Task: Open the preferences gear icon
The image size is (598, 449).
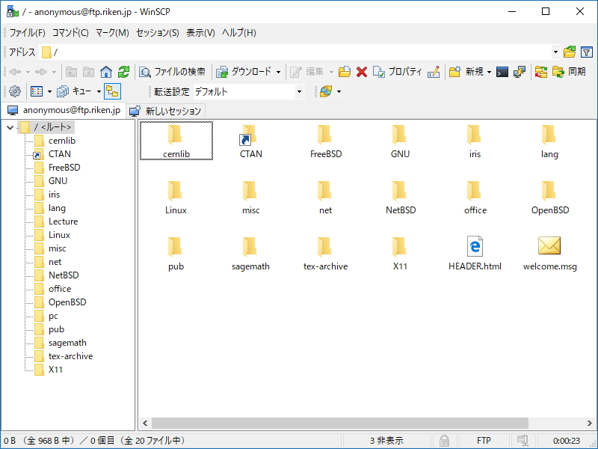Action: point(15,91)
